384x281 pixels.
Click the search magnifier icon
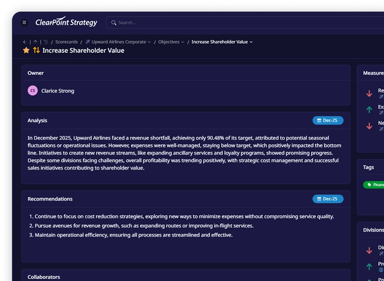pyautogui.click(x=113, y=23)
